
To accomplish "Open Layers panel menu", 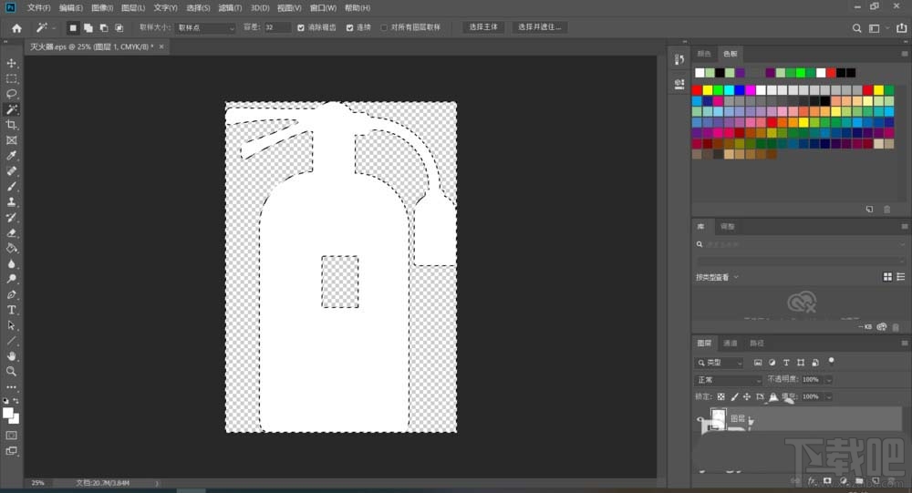I will pyautogui.click(x=905, y=343).
